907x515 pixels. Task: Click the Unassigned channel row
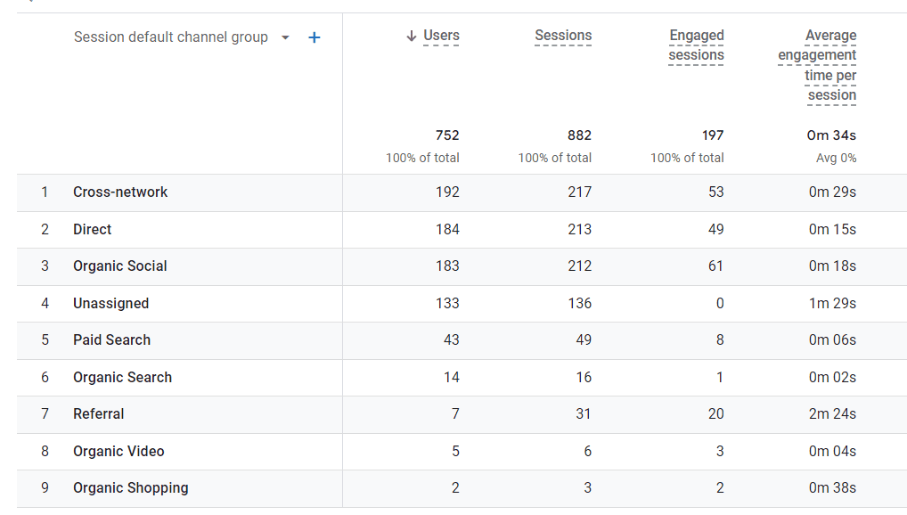111,304
